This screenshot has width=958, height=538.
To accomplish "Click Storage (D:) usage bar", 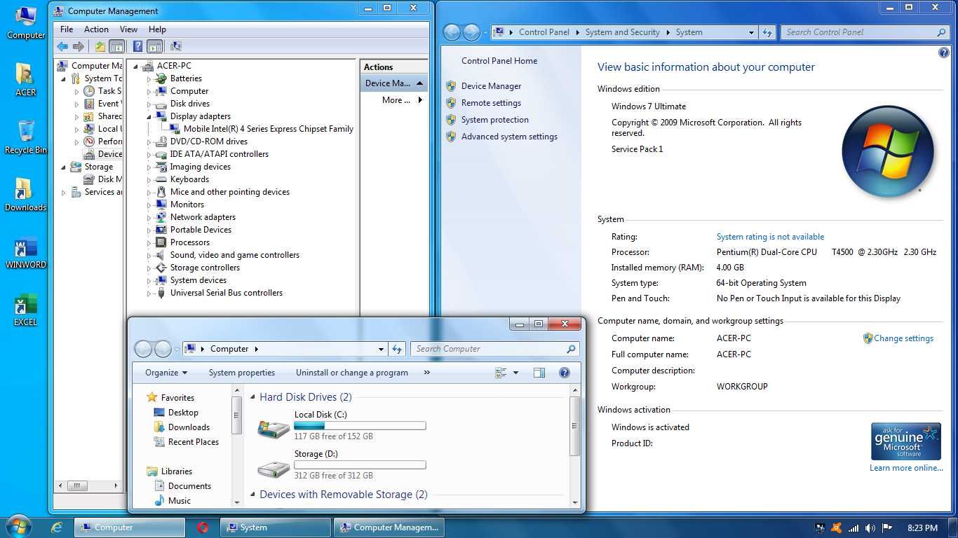I will coord(360,464).
